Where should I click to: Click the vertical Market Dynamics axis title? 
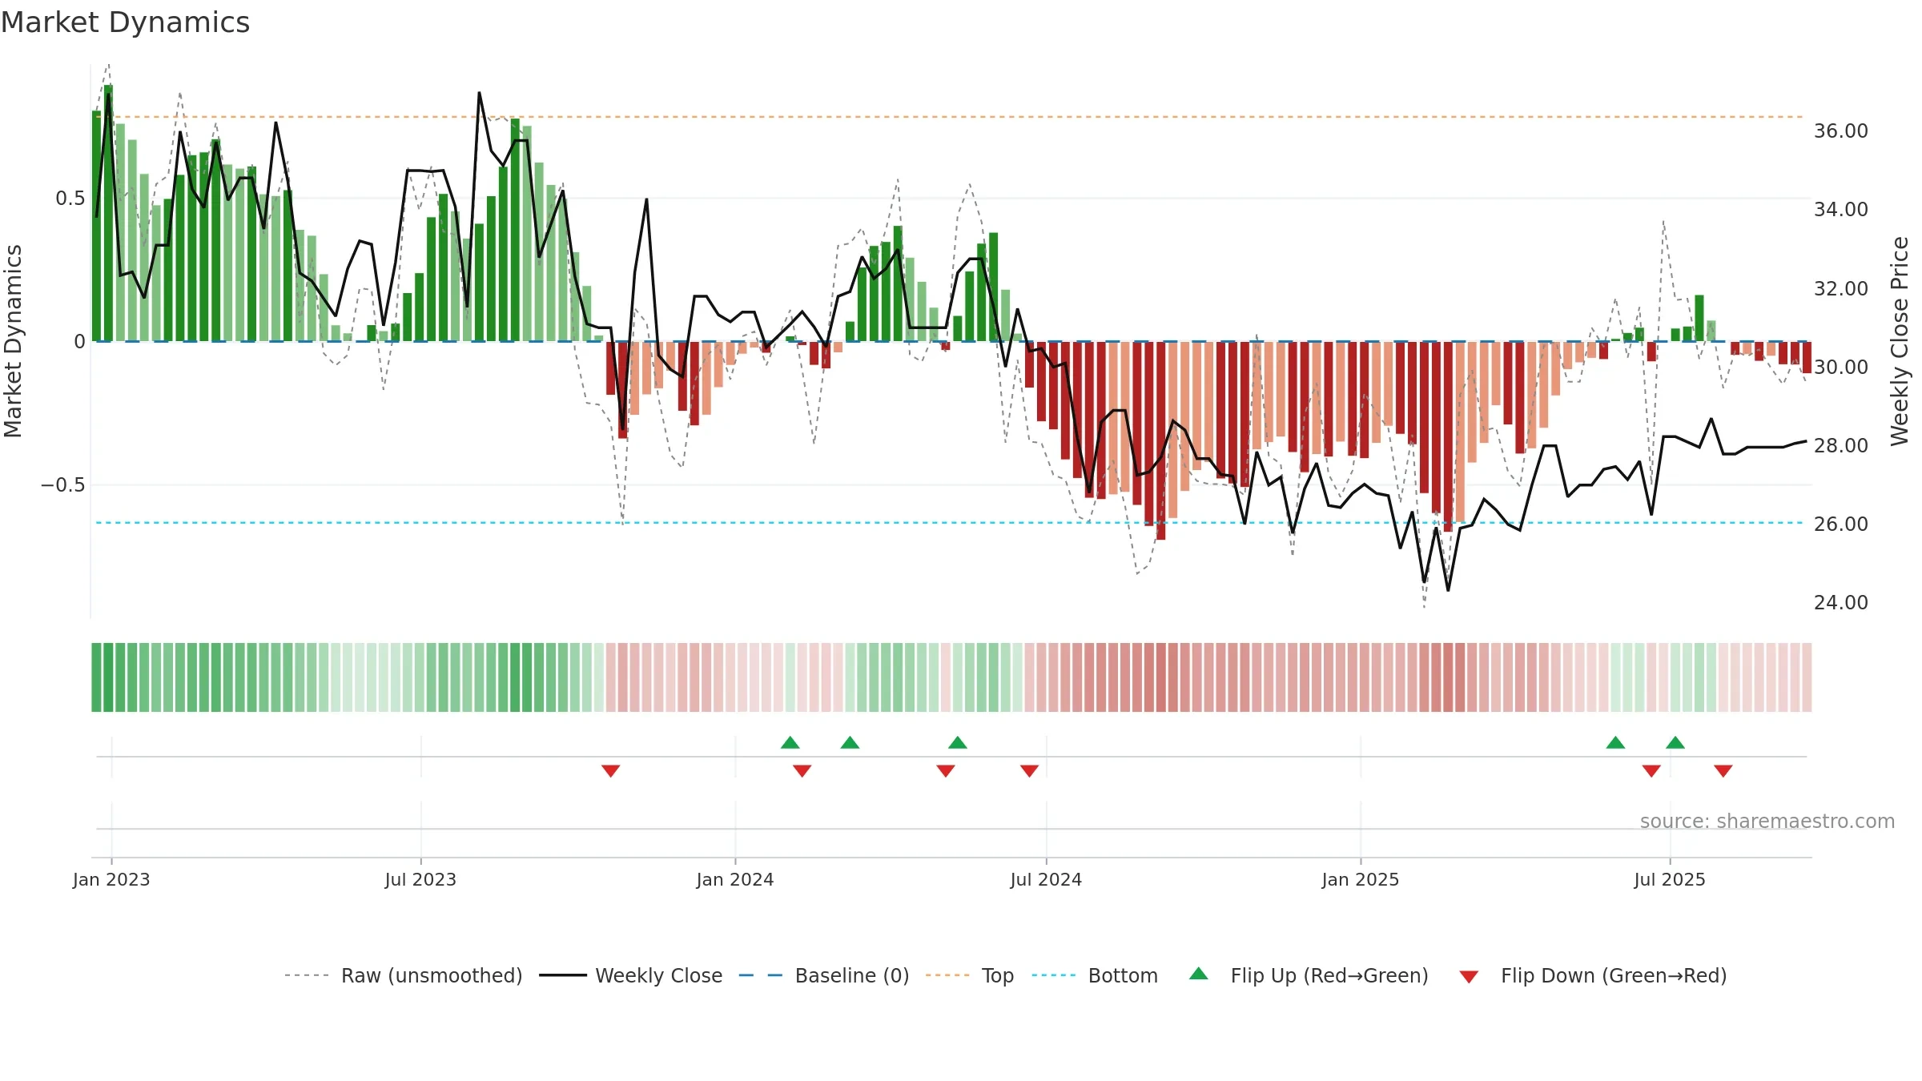13,341
